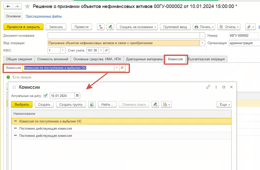This screenshot has height=170, width=260.
Task: Open the view mode icon dropdown in Комиссии
Action: [166, 105]
